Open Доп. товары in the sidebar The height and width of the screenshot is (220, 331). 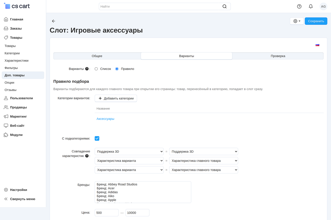(x=23, y=75)
